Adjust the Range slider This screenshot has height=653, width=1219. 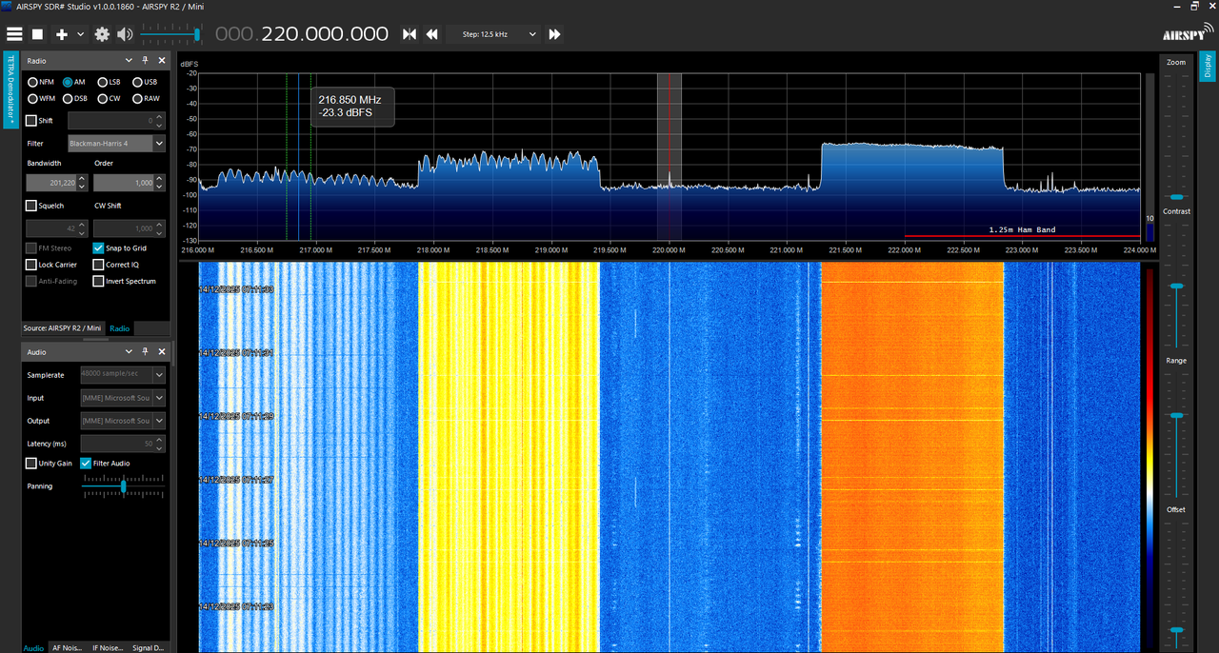coord(1177,416)
